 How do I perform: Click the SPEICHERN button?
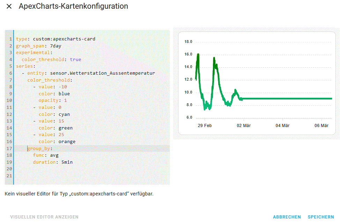click(320, 217)
